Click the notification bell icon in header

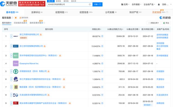[159, 4]
